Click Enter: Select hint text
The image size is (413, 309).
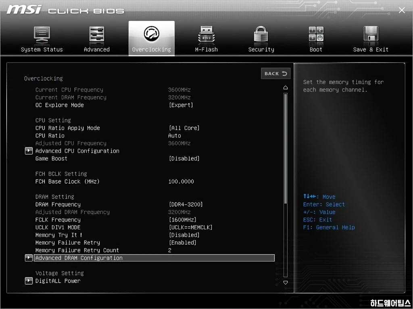pos(324,204)
